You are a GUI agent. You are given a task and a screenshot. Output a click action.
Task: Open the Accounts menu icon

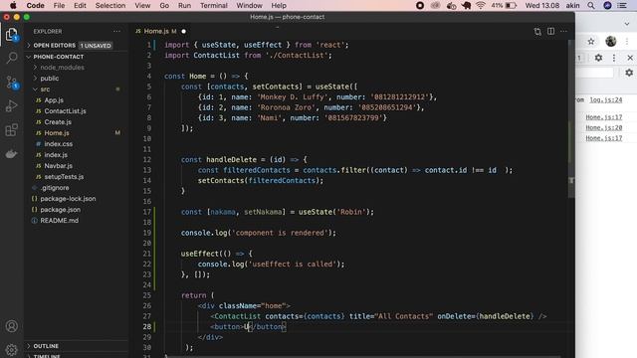[x=12, y=326]
